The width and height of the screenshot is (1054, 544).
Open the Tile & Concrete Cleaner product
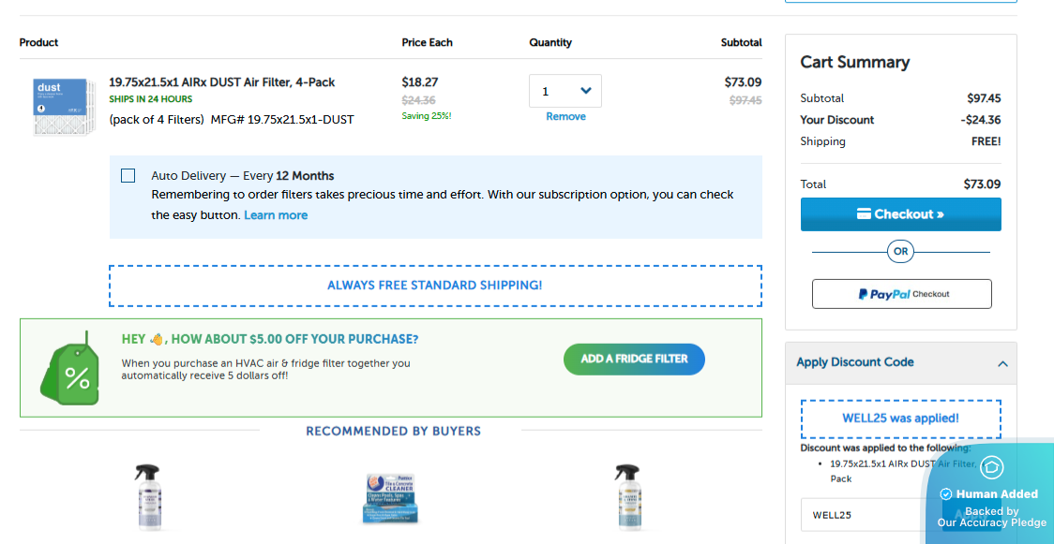point(390,496)
